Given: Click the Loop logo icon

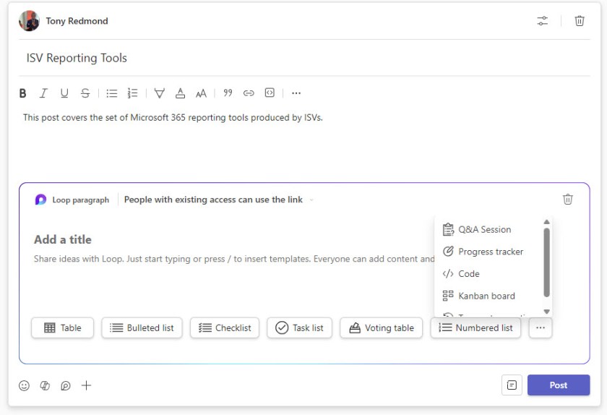Looking at the screenshot, I should 40,200.
